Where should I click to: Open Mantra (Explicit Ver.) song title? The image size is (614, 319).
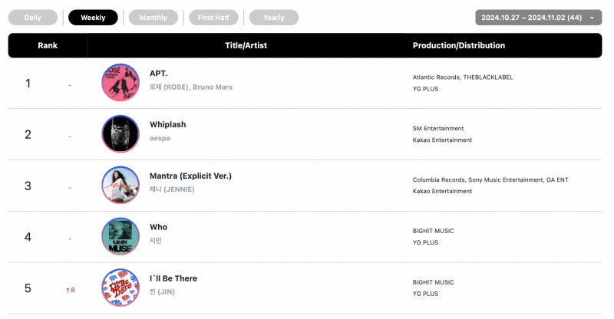190,176
